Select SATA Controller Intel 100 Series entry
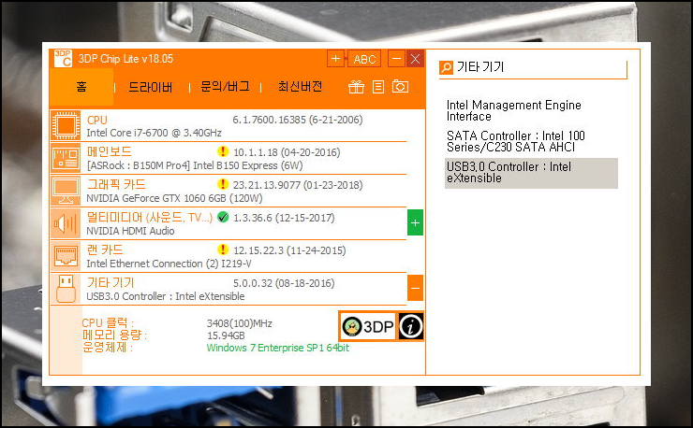This screenshot has width=693, height=428. (531, 141)
